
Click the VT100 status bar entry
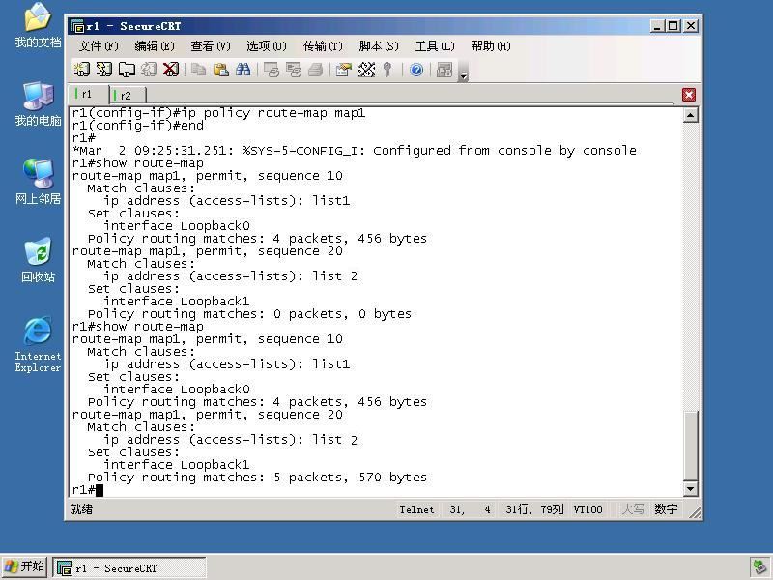pyautogui.click(x=587, y=509)
